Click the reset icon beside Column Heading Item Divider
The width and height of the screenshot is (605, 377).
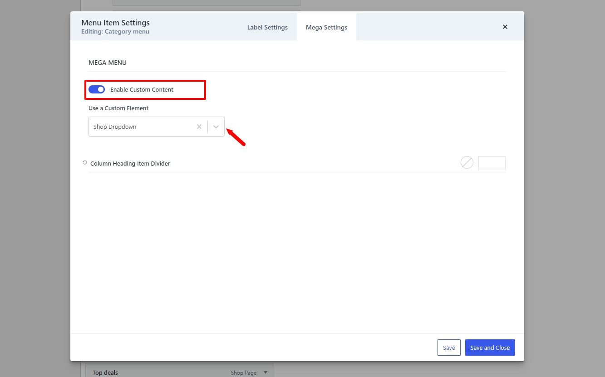click(x=85, y=162)
